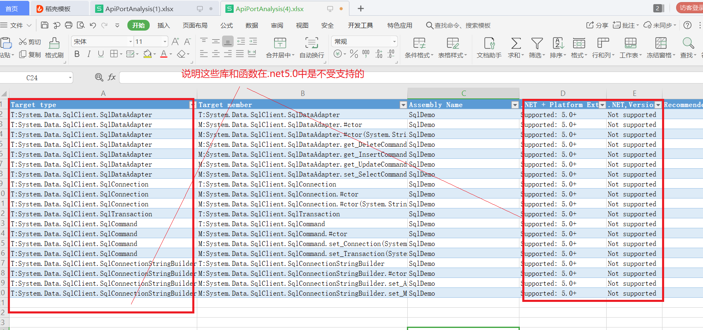Open the font name dropdown (宋体)

(131, 42)
